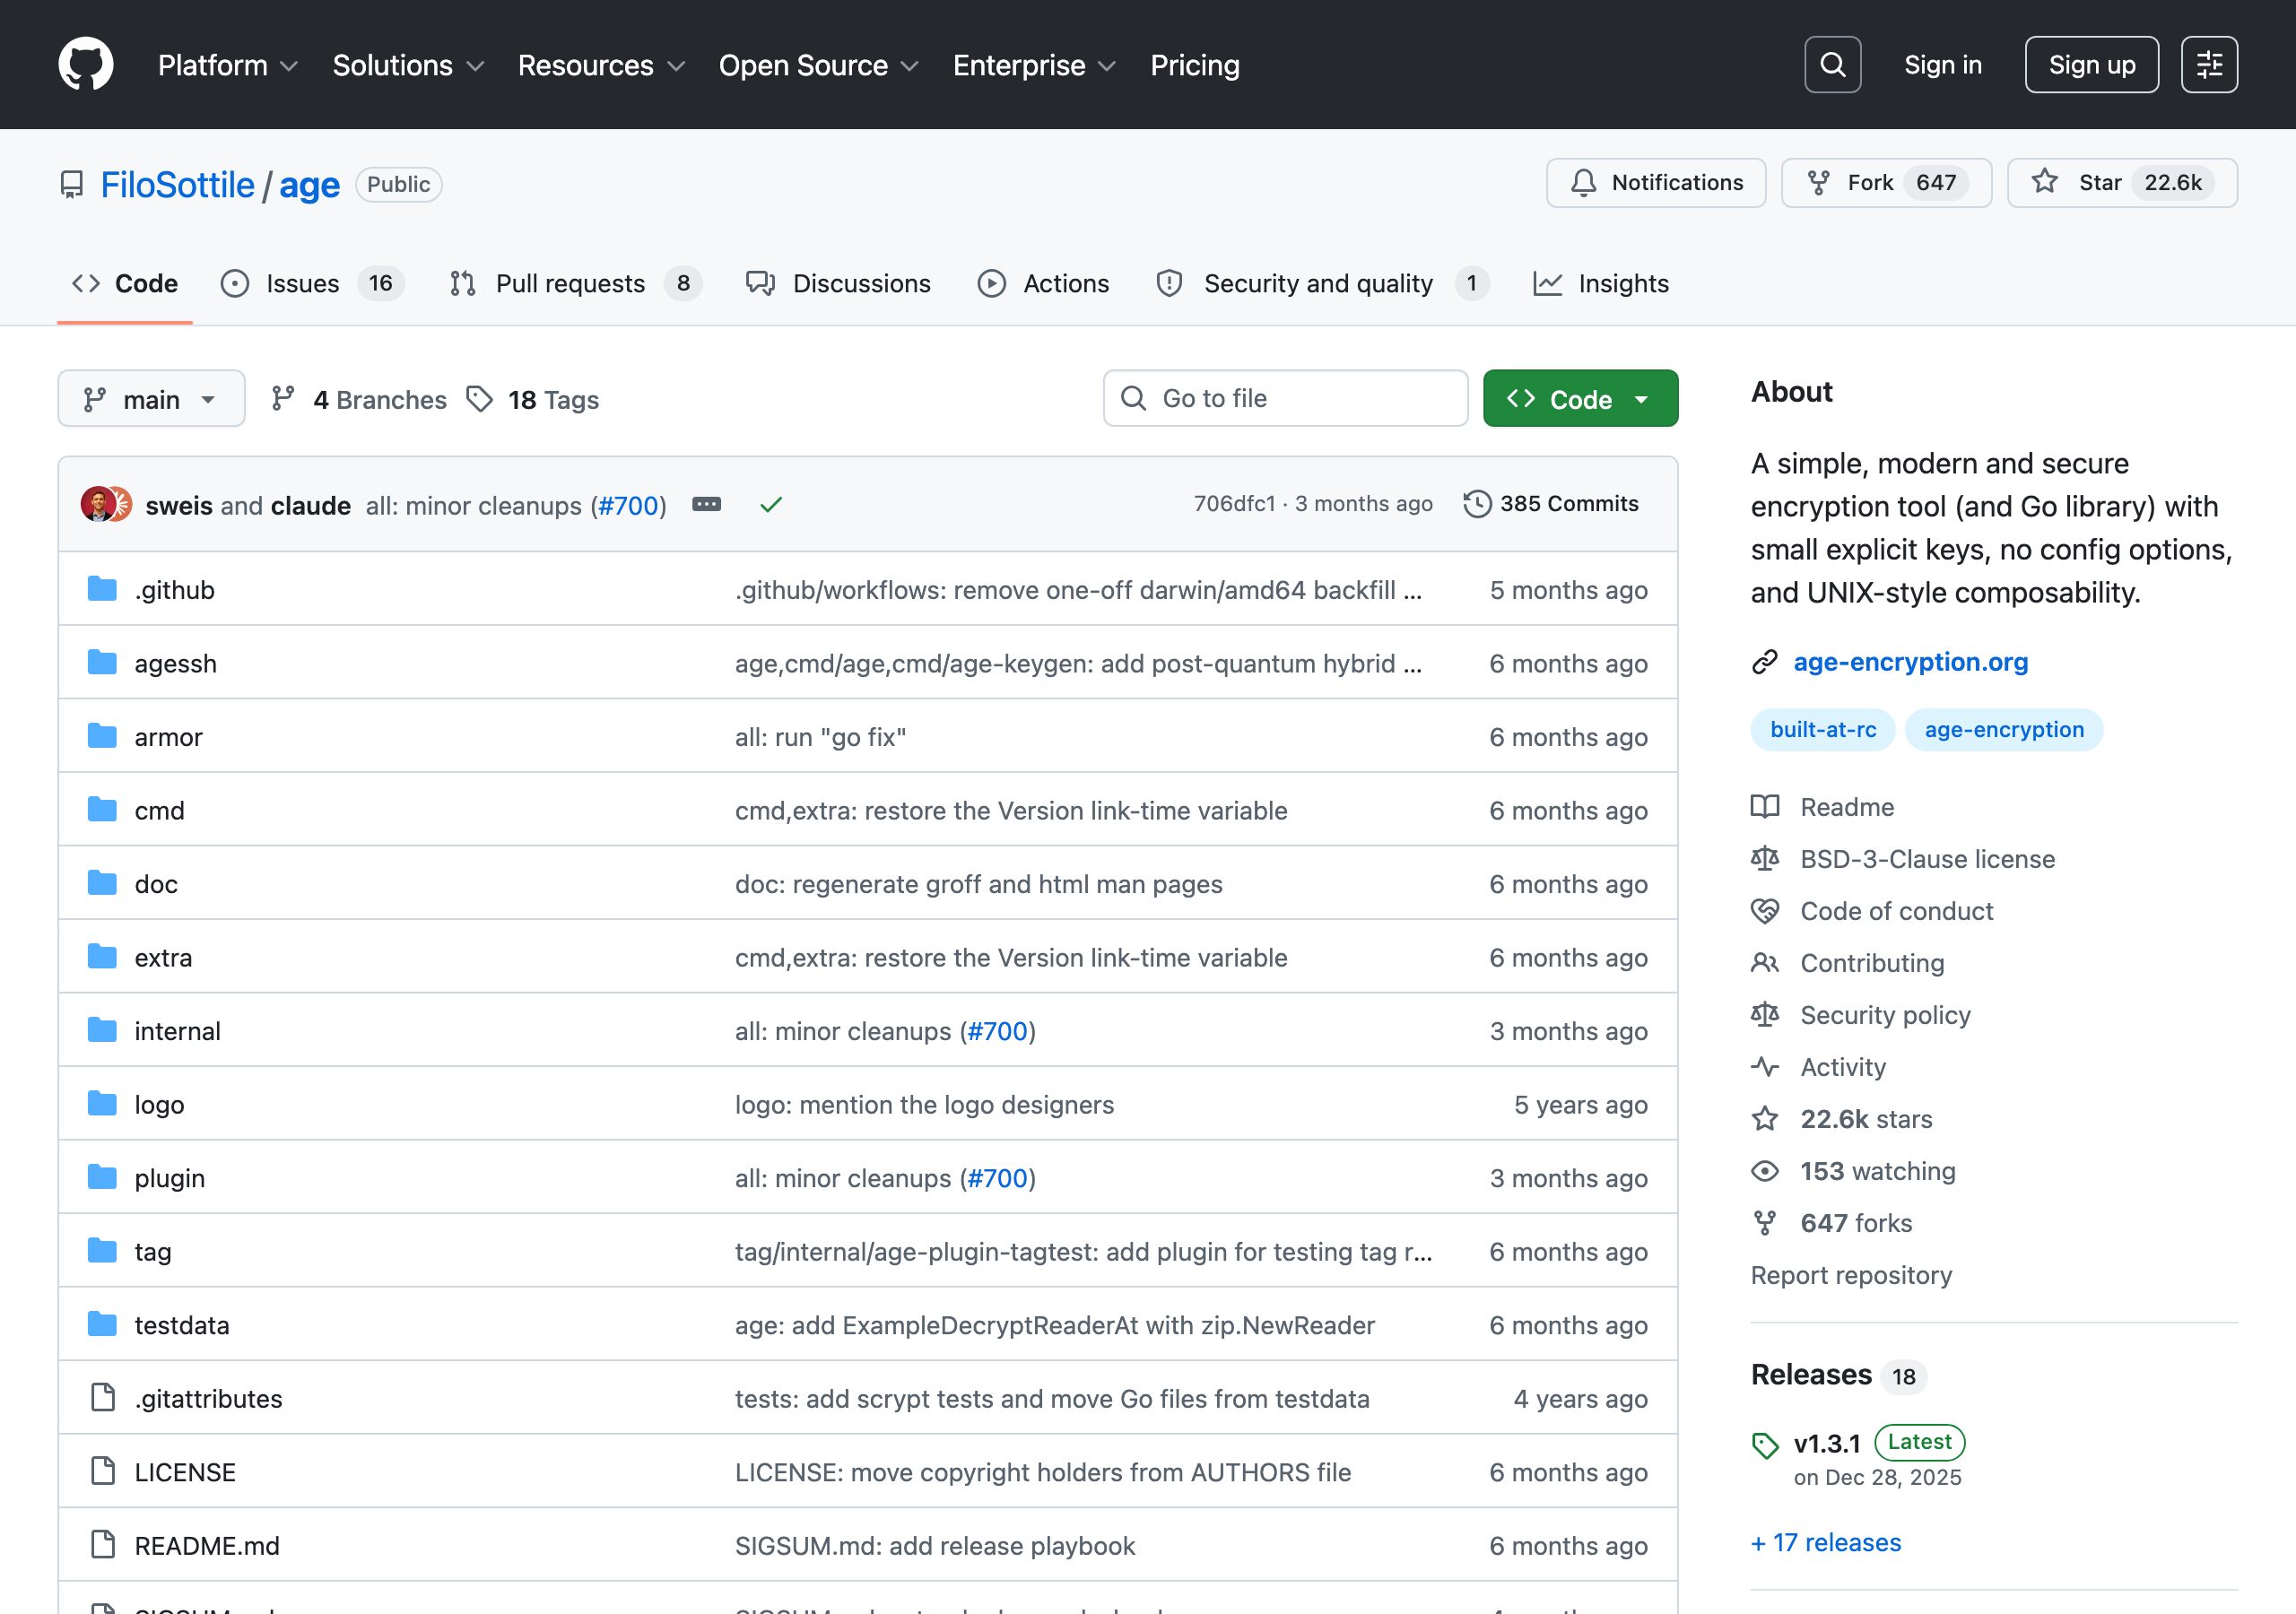Open the built-at-rc topic tag
This screenshot has width=2296, height=1614.
(x=1823, y=730)
